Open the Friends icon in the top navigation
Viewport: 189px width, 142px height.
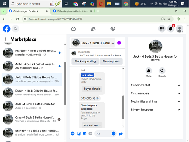pyautogui.click(x=93, y=29)
